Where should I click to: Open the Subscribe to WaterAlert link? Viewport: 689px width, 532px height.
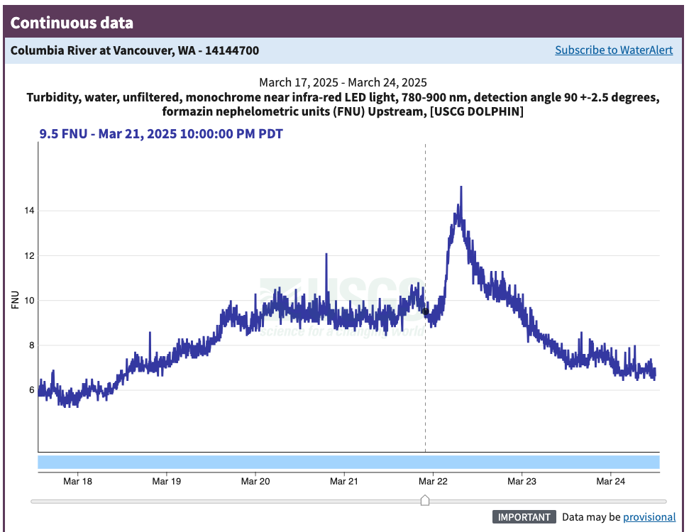click(614, 50)
